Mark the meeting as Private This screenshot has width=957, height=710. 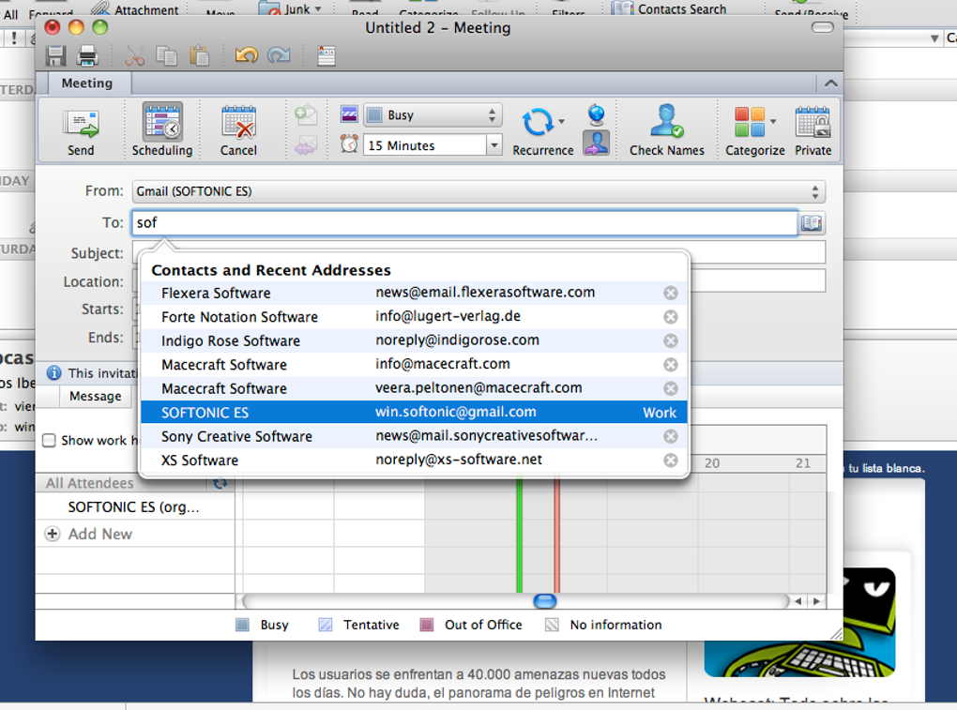[x=813, y=129]
